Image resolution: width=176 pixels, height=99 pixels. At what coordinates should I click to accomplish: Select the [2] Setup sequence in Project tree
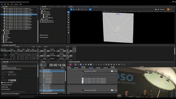click(7, 33)
